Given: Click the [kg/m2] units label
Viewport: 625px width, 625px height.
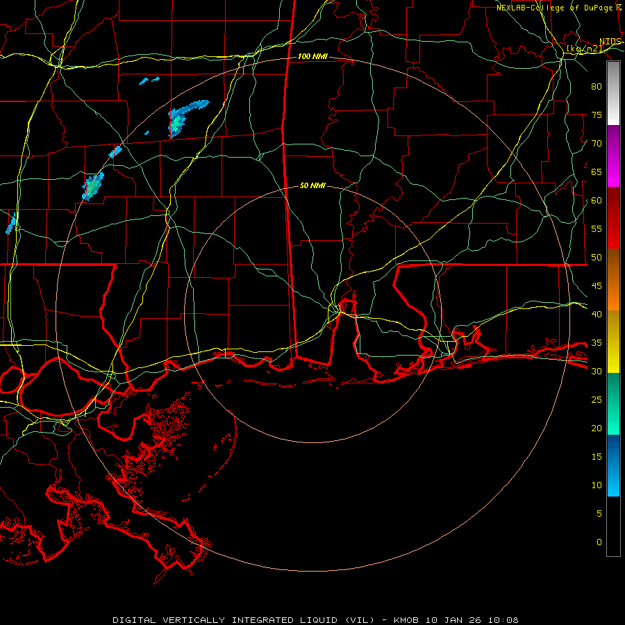Looking at the screenshot, I should click(585, 49).
